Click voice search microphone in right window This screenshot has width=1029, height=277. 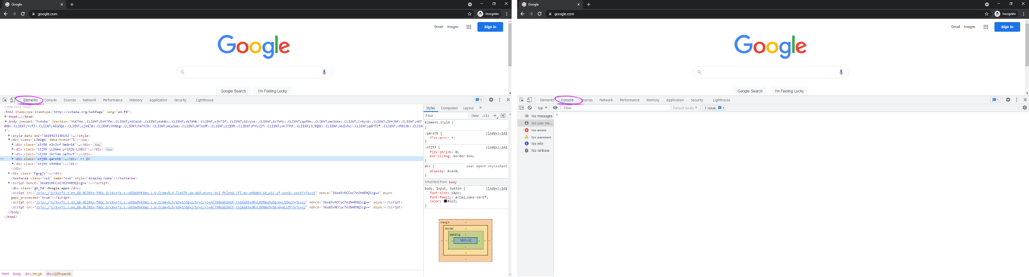point(841,72)
